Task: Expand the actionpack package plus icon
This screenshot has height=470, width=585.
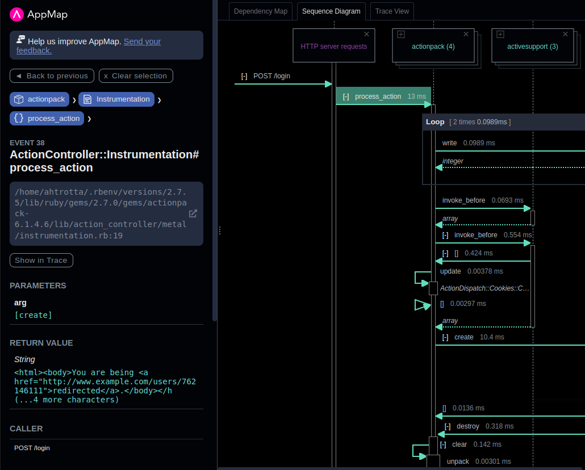Action: (x=401, y=35)
